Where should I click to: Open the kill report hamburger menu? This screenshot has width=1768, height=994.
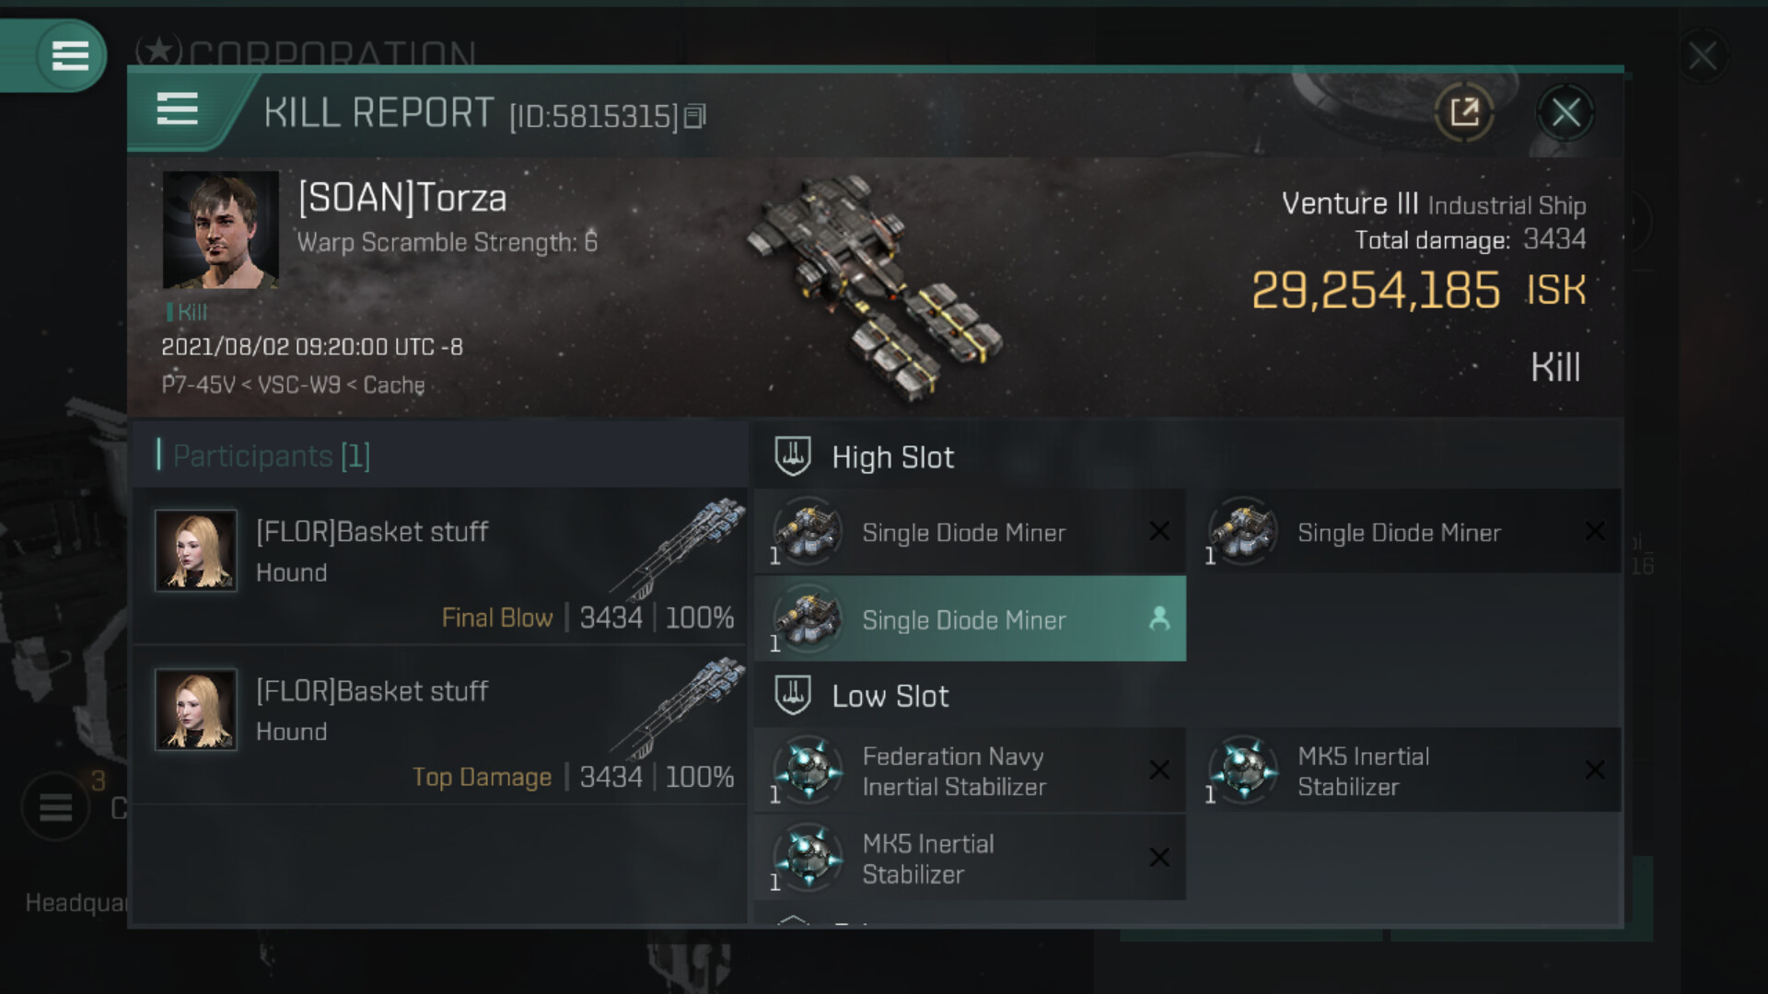(x=178, y=110)
